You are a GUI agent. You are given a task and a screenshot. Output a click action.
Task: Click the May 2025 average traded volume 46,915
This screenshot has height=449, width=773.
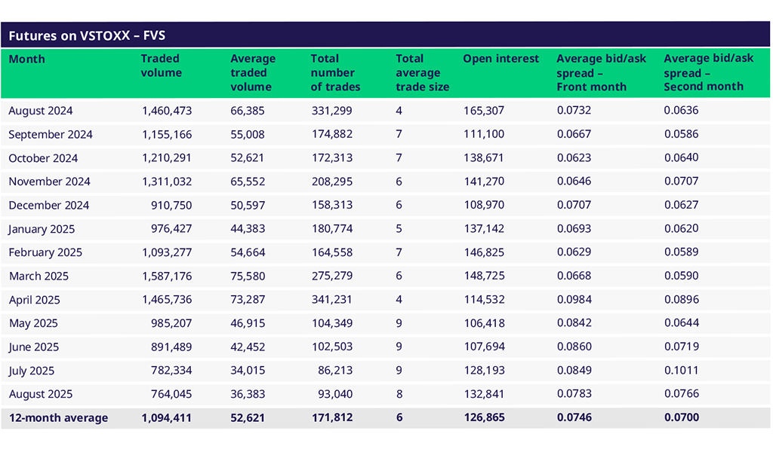pyautogui.click(x=248, y=323)
